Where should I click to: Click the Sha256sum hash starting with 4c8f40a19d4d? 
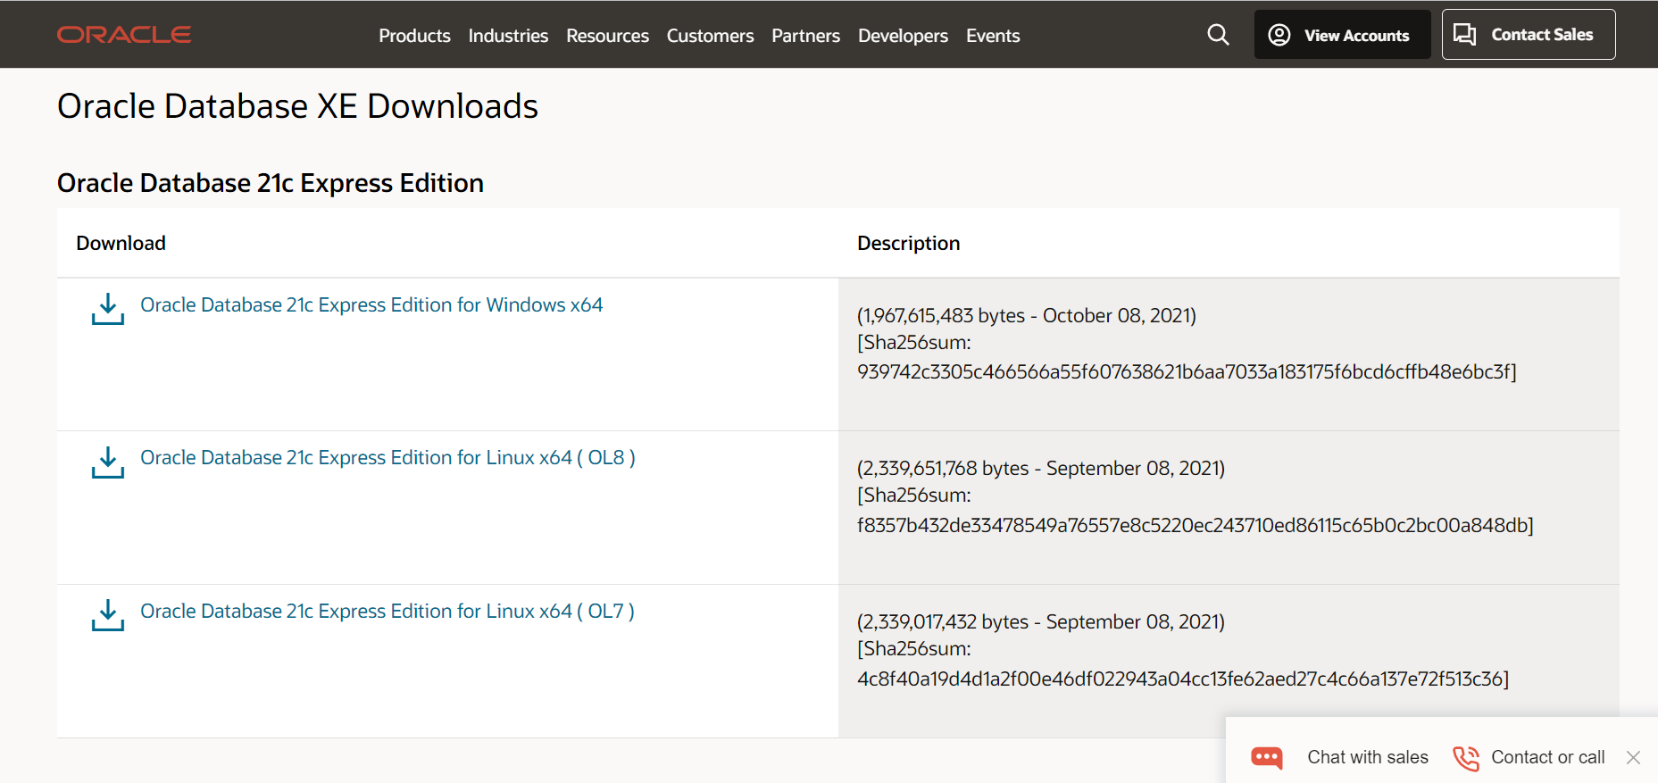point(1183,679)
